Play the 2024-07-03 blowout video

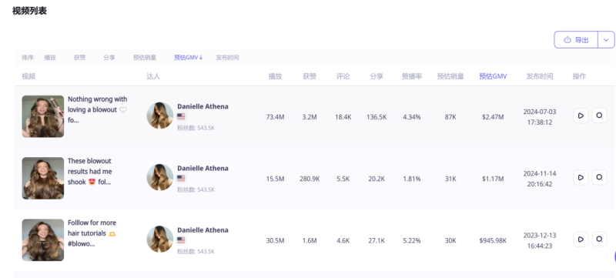[x=581, y=116]
